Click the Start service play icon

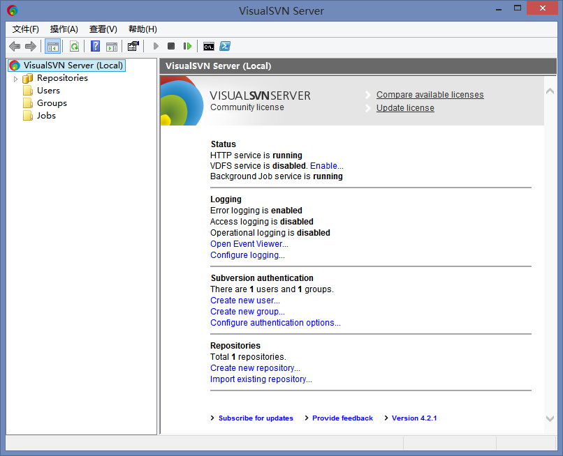156,46
